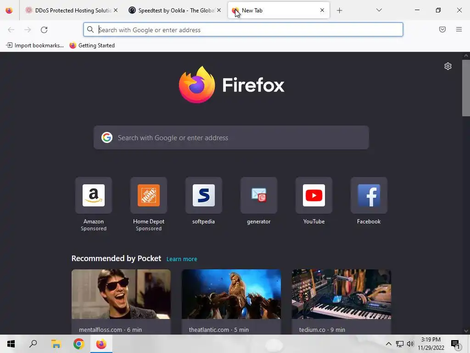The width and height of the screenshot is (470, 353).
Task: Open Windows Start menu
Action: 11,344
